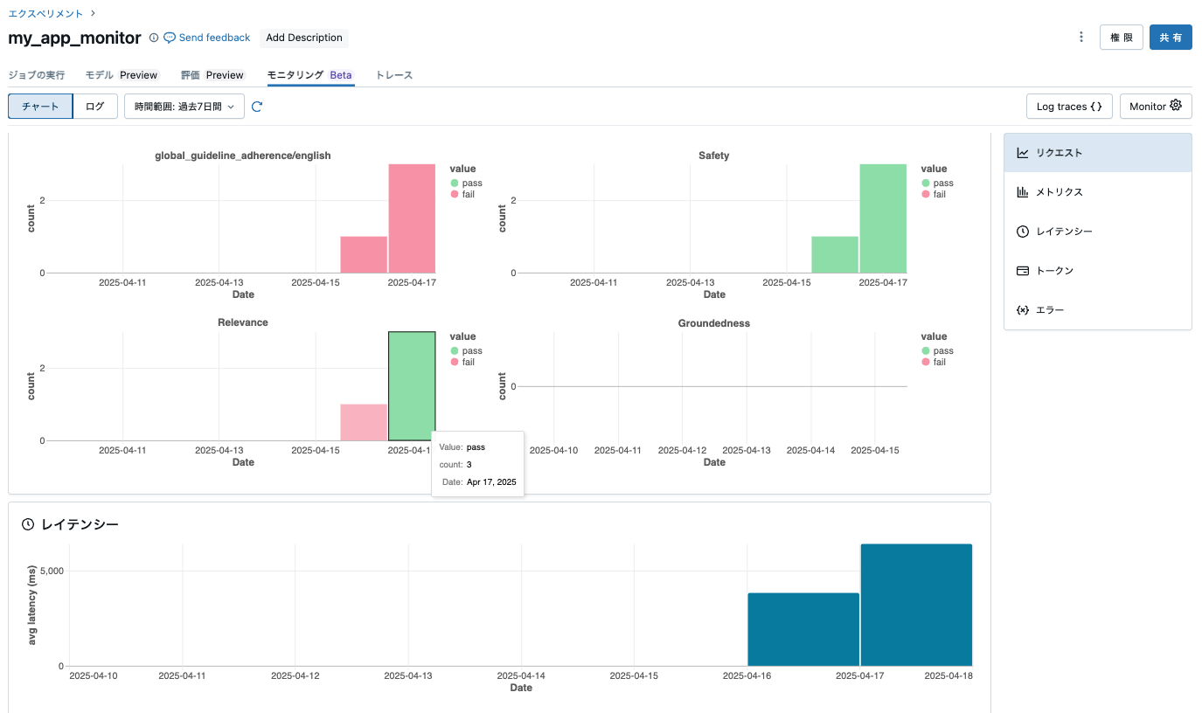This screenshot has height=713, width=1202.
Task: Jump to トークン section in sidebar
Action: 1098,271
